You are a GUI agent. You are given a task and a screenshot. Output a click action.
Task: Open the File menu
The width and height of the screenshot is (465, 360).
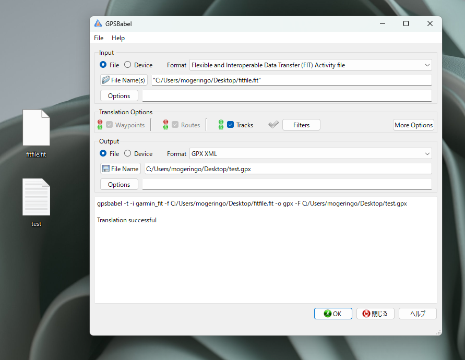(99, 38)
